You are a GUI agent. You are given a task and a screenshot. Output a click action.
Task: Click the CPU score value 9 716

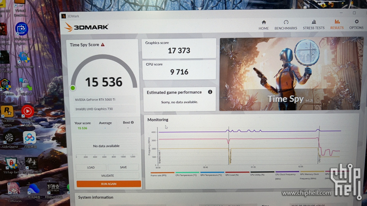pyautogui.click(x=179, y=72)
